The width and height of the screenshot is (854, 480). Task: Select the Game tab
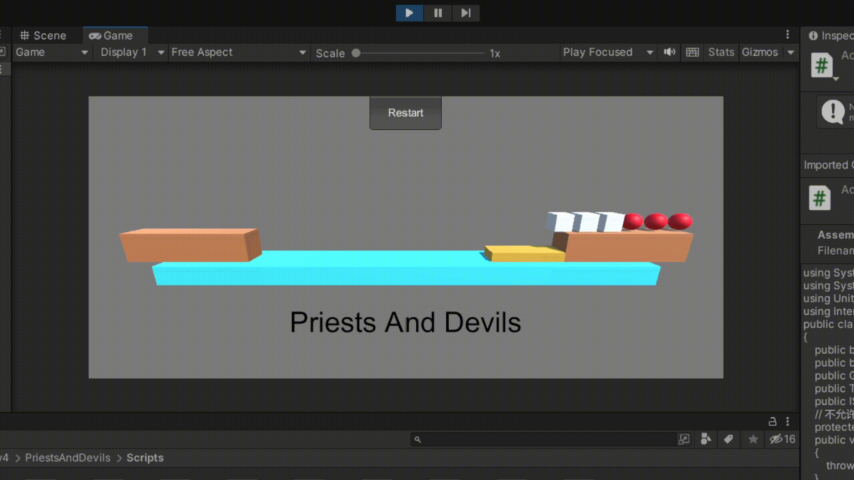point(112,36)
